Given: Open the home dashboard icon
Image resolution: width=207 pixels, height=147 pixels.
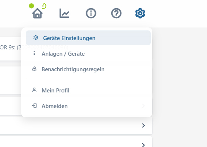Looking at the screenshot, I should pyautogui.click(x=37, y=13).
